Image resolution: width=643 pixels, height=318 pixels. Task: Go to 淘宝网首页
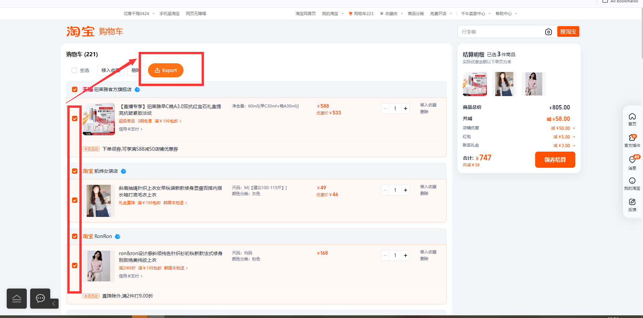[x=305, y=14]
